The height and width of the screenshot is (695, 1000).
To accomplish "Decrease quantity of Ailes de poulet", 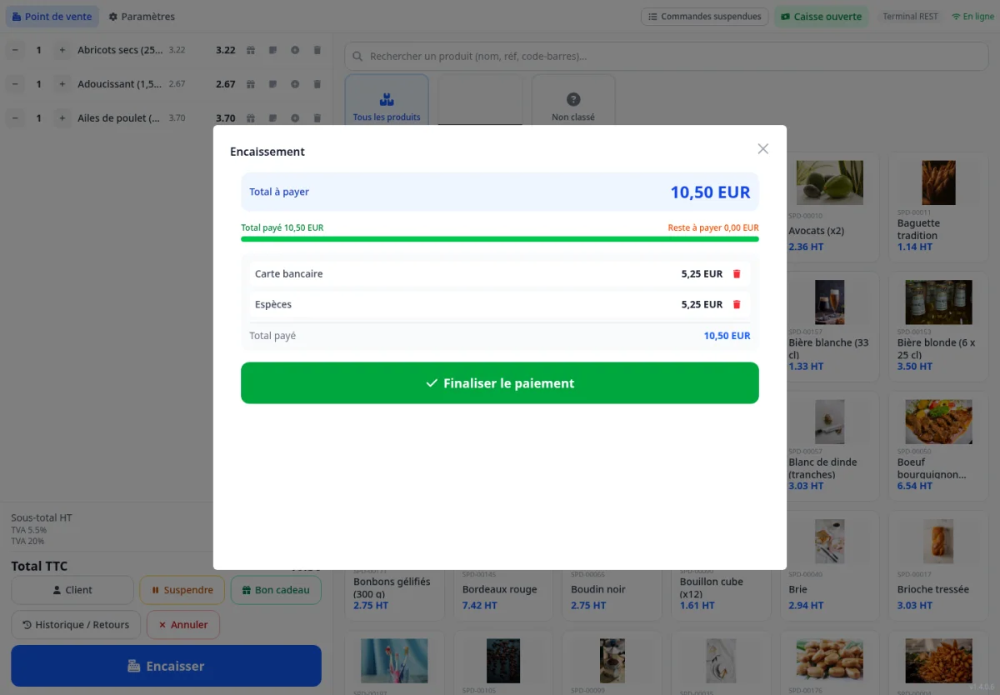I will [x=15, y=118].
